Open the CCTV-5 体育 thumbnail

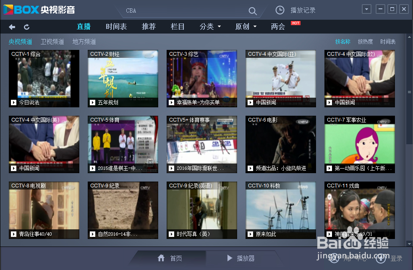[123, 144]
